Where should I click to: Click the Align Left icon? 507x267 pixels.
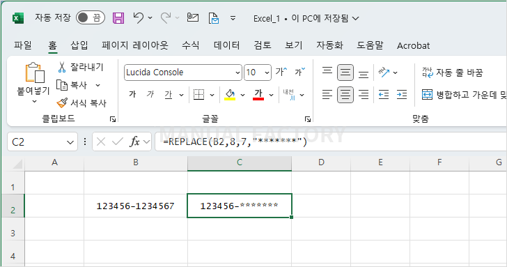click(327, 95)
